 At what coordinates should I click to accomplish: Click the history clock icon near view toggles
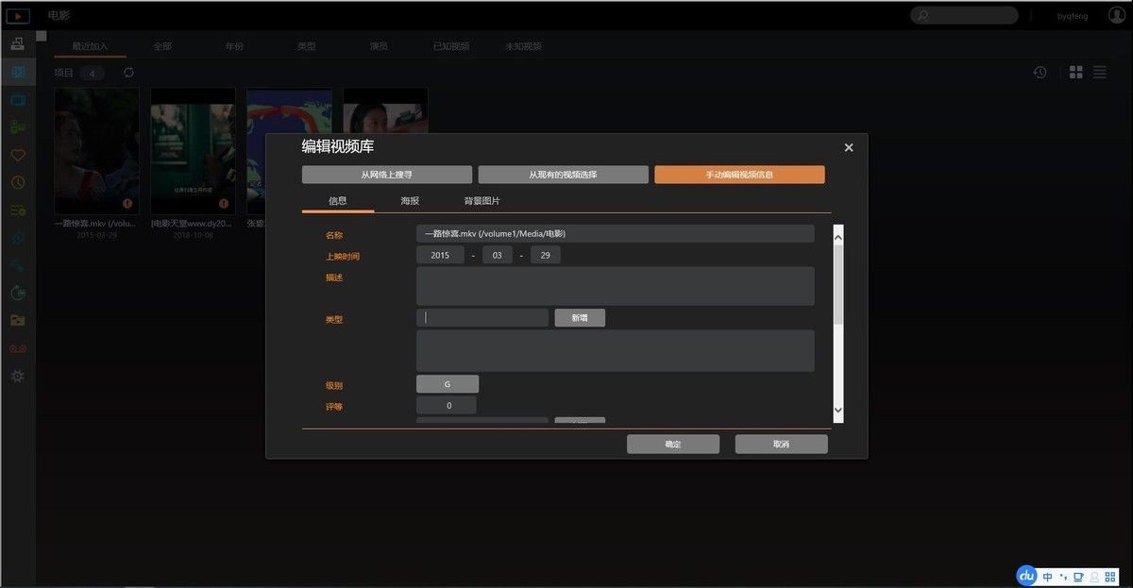[x=1040, y=73]
